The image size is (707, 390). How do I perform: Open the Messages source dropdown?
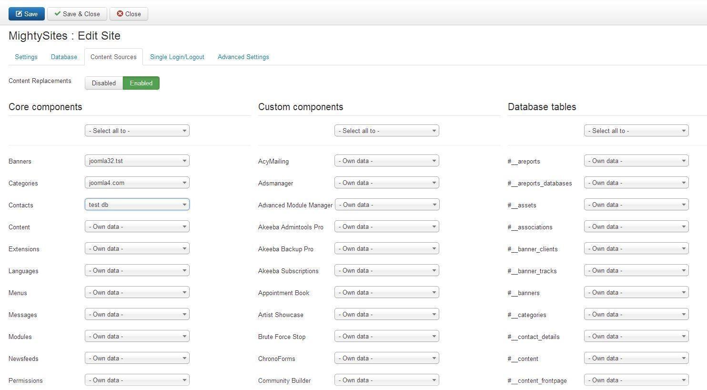(137, 314)
